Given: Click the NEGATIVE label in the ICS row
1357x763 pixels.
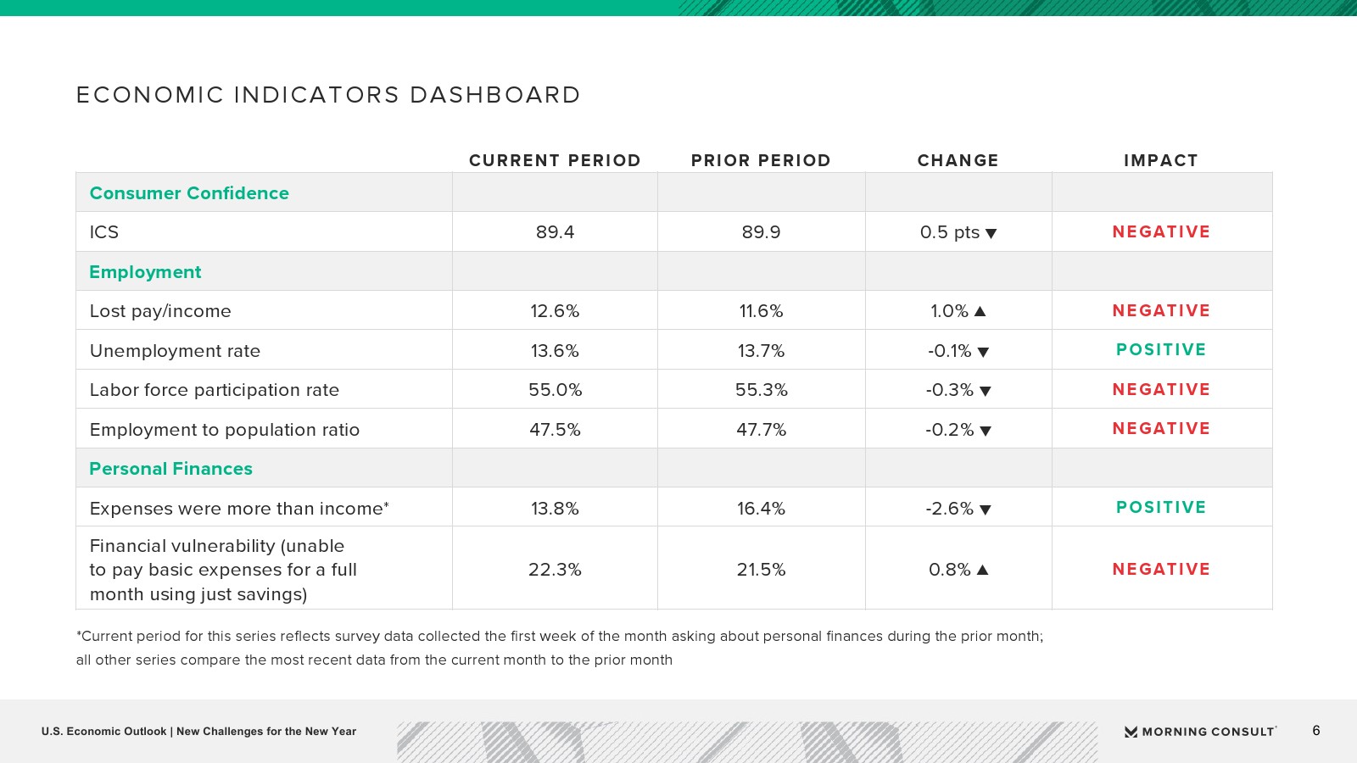Looking at the screenshot, I should tap(1161, 232).
